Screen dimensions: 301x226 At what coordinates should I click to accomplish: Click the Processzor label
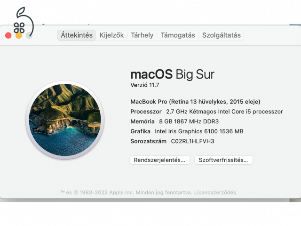[x=146, y=112]
